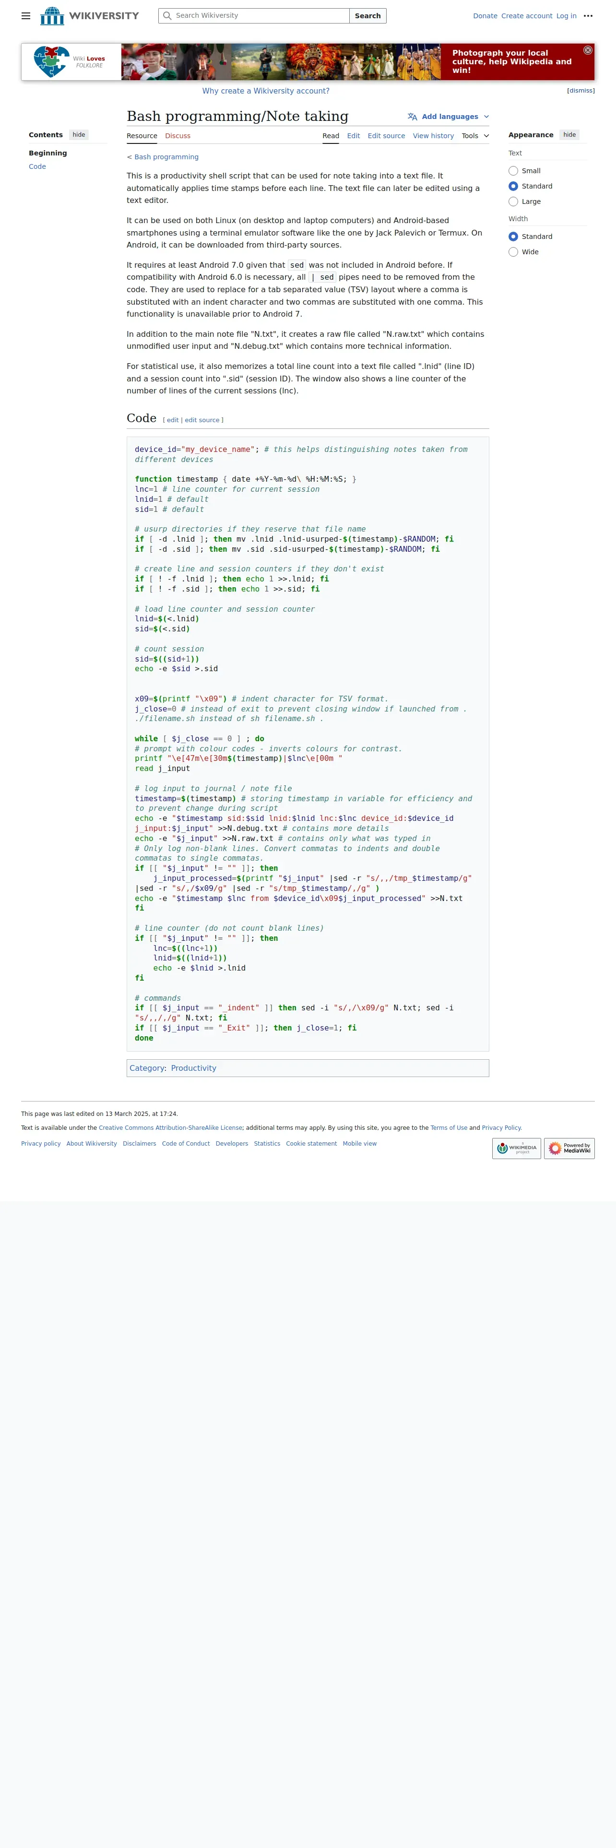Click edit source link beside Code heading
The height and width of the screenshot is (1848, 616).
[202, 420]
